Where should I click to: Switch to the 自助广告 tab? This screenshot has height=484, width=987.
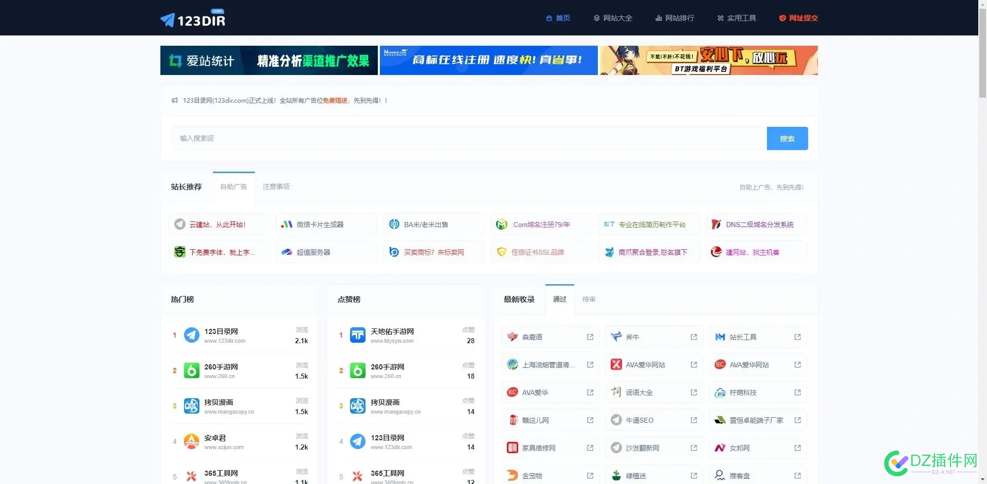click(x=233, y=187)
